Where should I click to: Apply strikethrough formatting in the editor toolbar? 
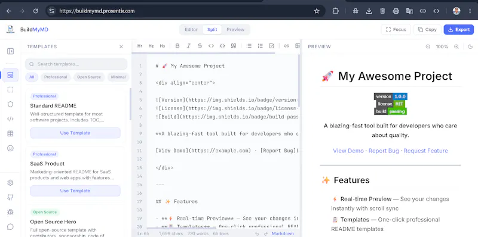pos(200,46)
